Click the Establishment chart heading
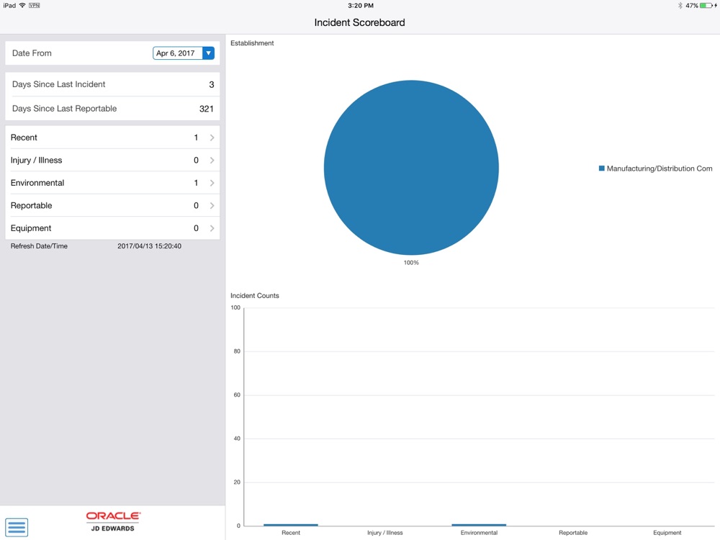The image size is (720, 540). click(x=252, y=43)
